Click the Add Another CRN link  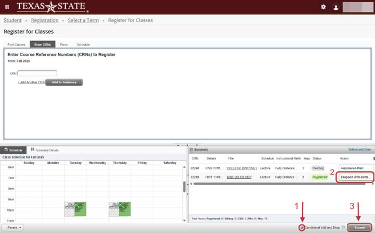coord(31,82)
